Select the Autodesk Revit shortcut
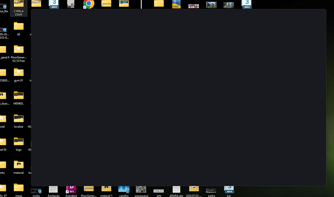 pyautogui.click(x=71, y=189)
